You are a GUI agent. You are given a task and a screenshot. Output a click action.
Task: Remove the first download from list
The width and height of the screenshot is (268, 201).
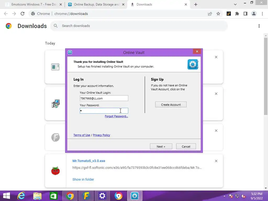(216, 57)
